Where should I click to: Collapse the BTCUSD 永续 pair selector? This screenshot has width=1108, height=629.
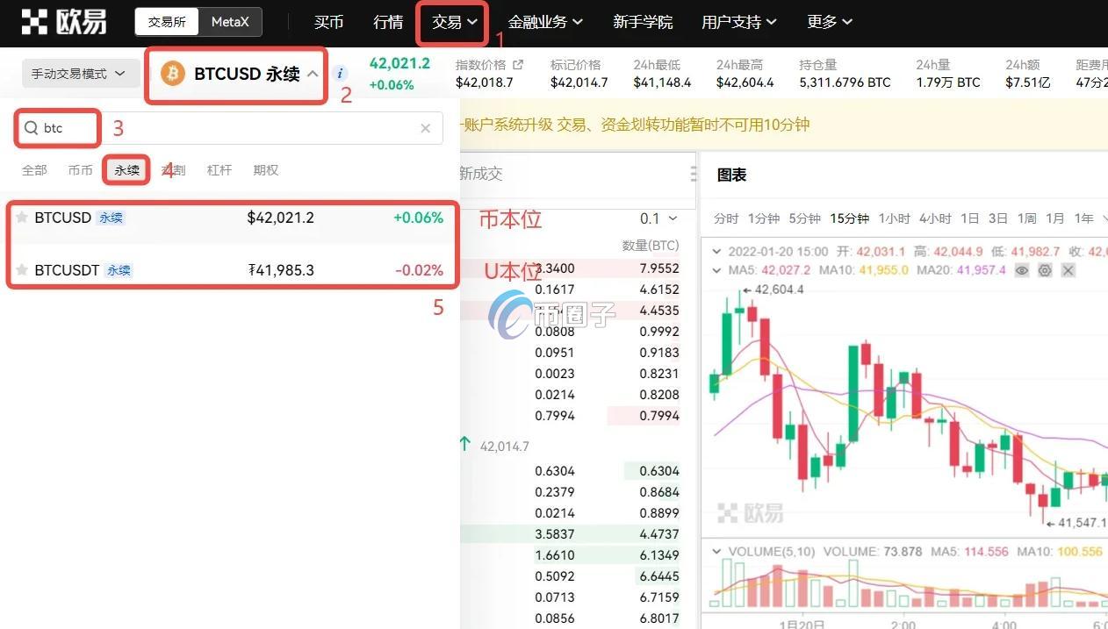tap(313, 74)
